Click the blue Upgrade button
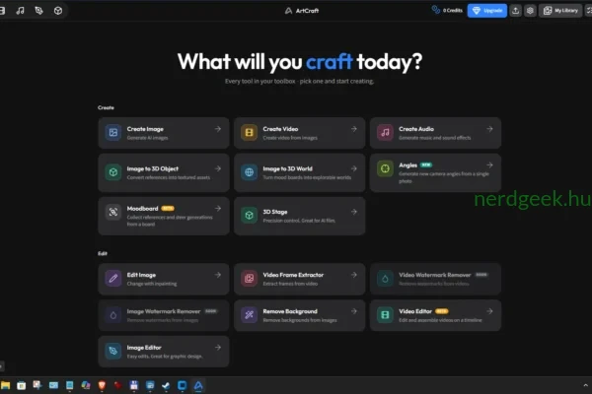This screenshot has width=592, height=394. point(487,11)
